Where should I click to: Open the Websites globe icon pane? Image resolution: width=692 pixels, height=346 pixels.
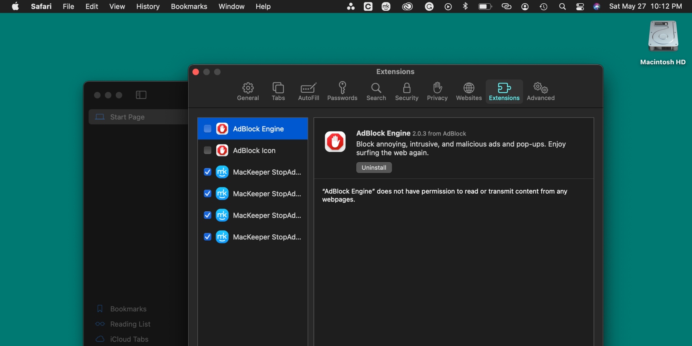tap(469, 91)
